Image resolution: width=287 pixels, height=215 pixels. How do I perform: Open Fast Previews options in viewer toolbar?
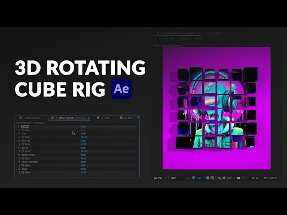pos(193,178)
